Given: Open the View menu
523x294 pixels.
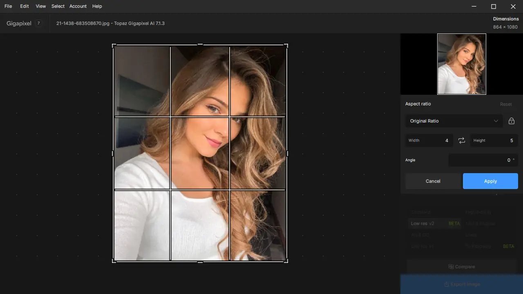Looking at the screenshot, I should (x=40, y=6).
